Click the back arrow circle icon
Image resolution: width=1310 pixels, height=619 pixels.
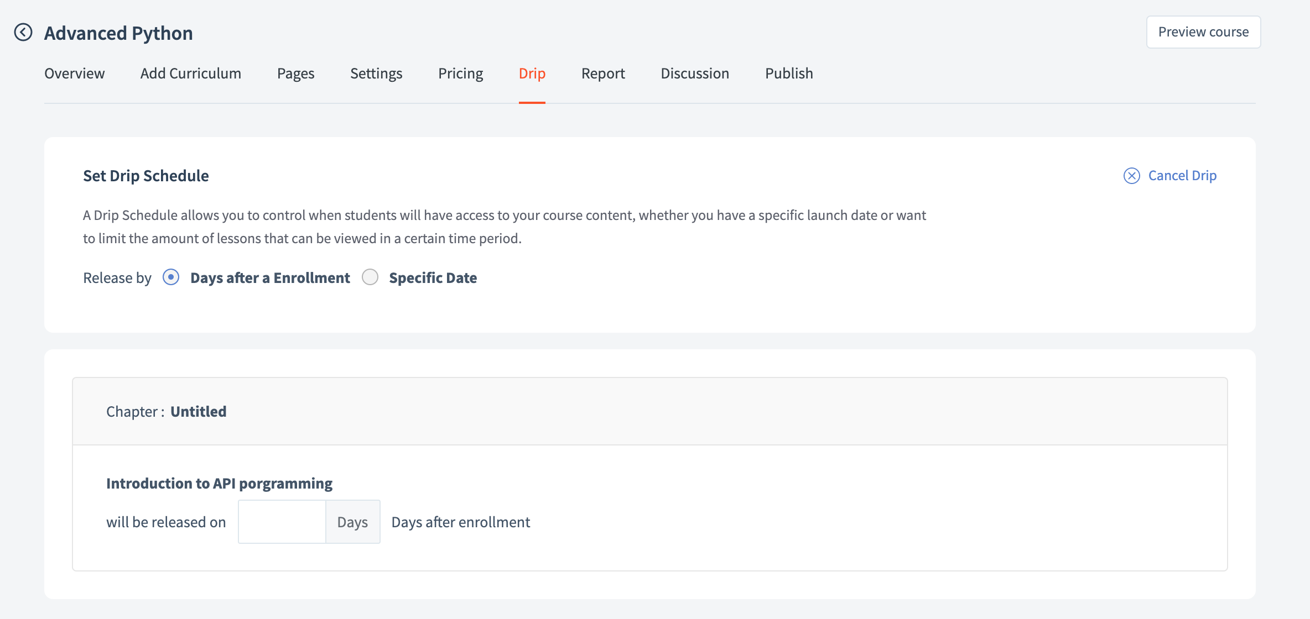(23, 33)
